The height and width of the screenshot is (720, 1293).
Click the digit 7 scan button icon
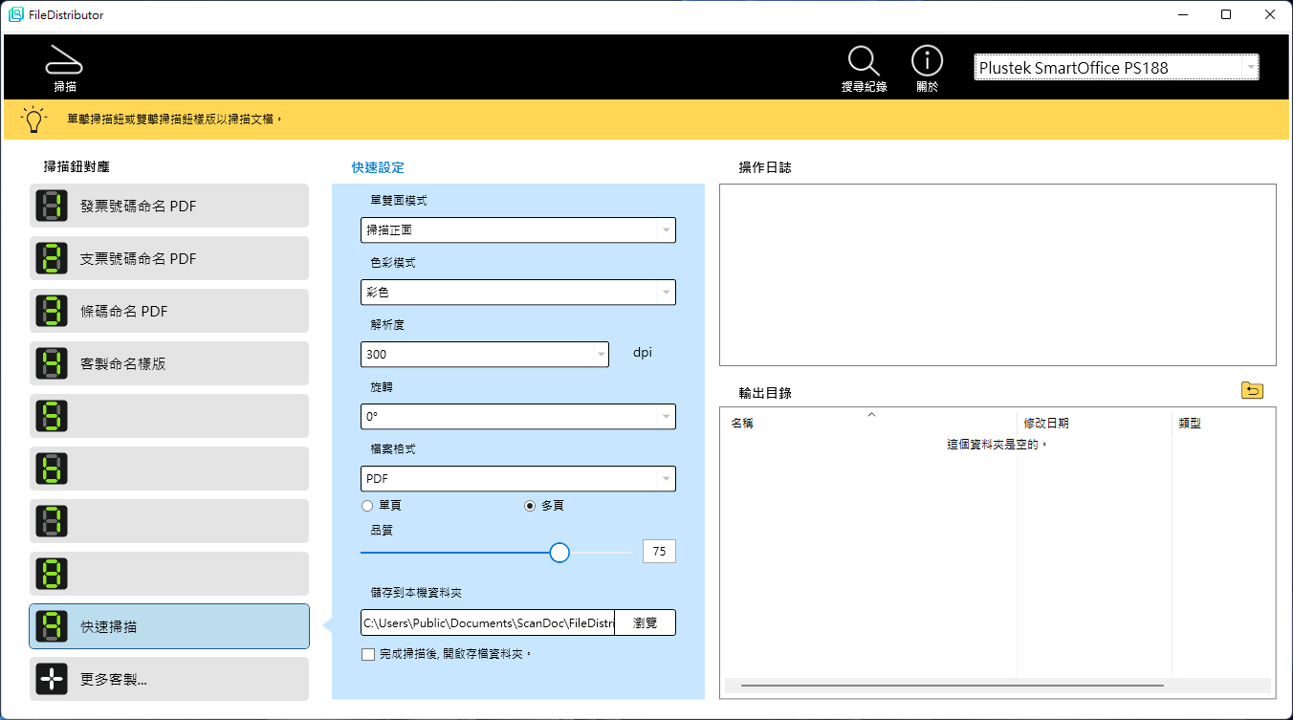(52, 521)
